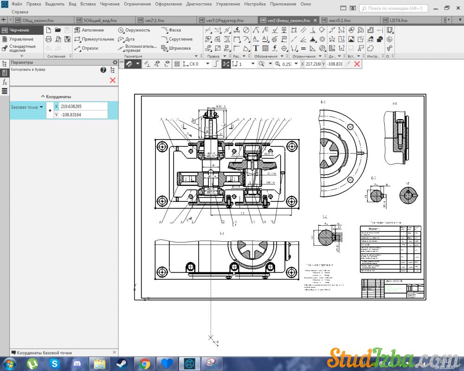
Task: Select the Автолиния drawing tool
Action: coord(89,30)
